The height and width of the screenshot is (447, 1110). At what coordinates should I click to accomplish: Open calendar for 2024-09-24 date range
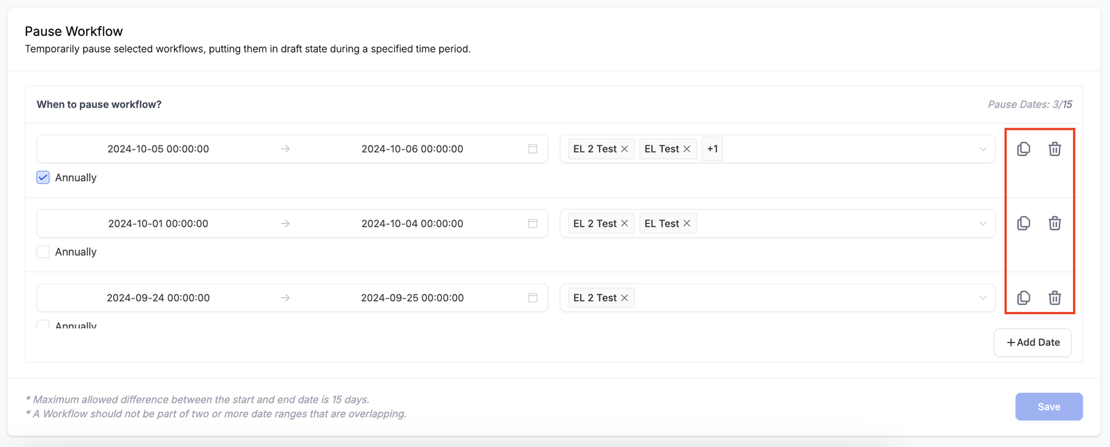(x=532, y=298)
